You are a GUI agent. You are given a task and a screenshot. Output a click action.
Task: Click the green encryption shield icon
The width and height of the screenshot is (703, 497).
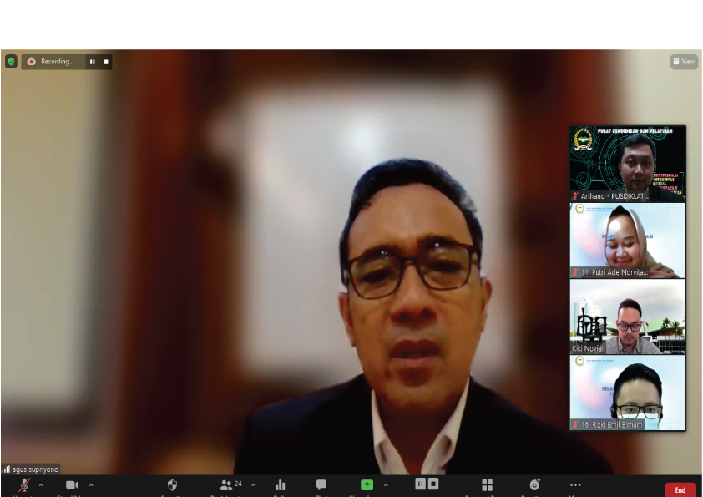click(x=11, y=62)
